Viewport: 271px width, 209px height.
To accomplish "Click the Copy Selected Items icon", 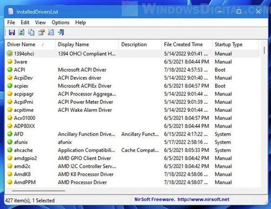I will point(31,33).
